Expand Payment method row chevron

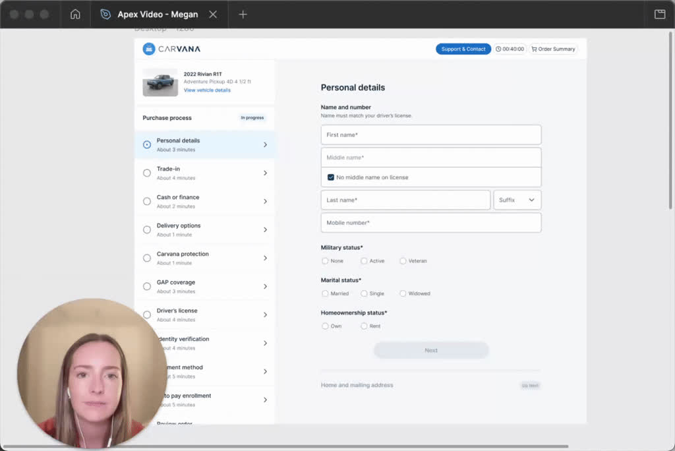coord(265,372)
